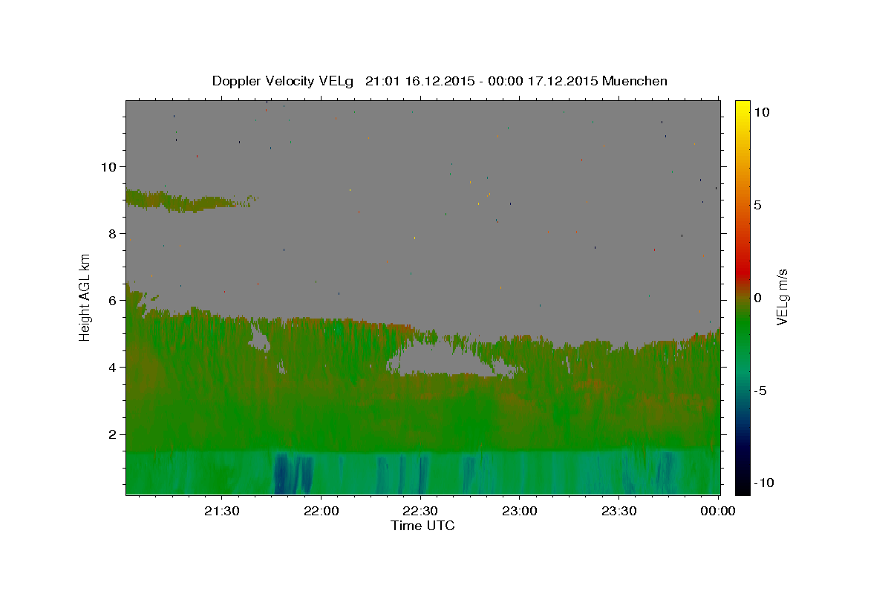
Task: Click the colorbar value -10 label
Action: click(763, 483)
